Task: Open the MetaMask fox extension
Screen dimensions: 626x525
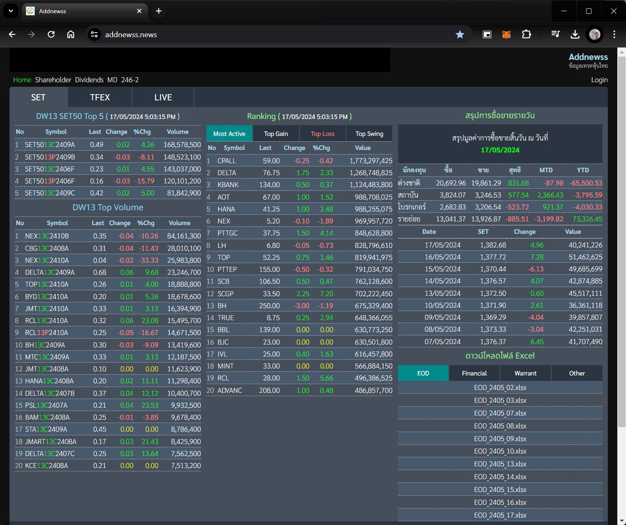Action: (506, 34)
